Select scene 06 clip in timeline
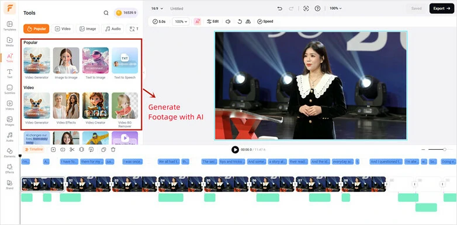 pyautogui.click(x=272, y=184)
